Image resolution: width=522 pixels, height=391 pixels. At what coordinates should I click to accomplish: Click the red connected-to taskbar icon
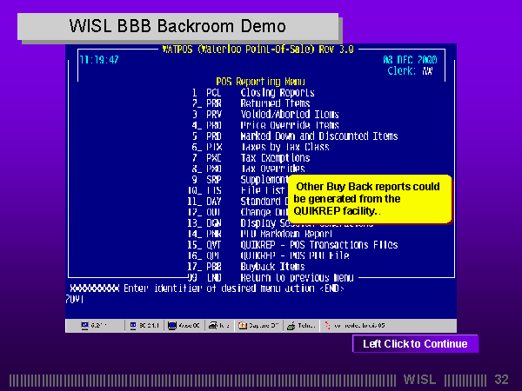click(328, 326)
